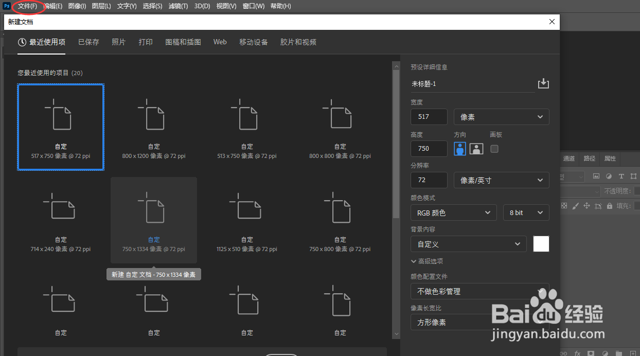
Task: Click the lock layer icon near 填充
Action: 610,206
